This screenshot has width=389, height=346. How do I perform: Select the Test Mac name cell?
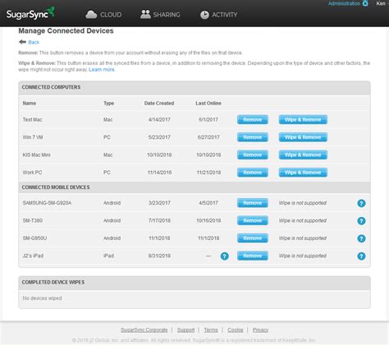pyautogui.click(x=32, y=120)
